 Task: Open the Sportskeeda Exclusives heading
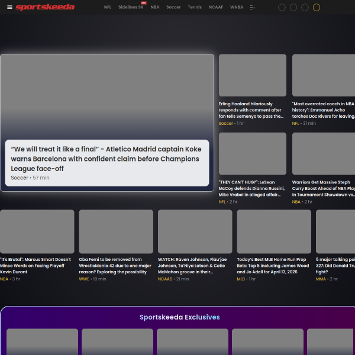[x=179, y=317]
